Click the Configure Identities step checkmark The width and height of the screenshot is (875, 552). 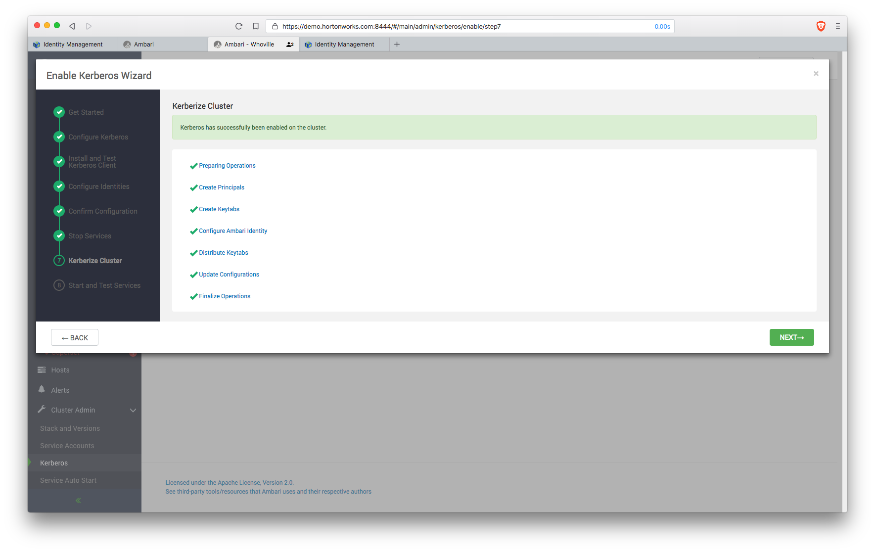[x=59, y=186]
